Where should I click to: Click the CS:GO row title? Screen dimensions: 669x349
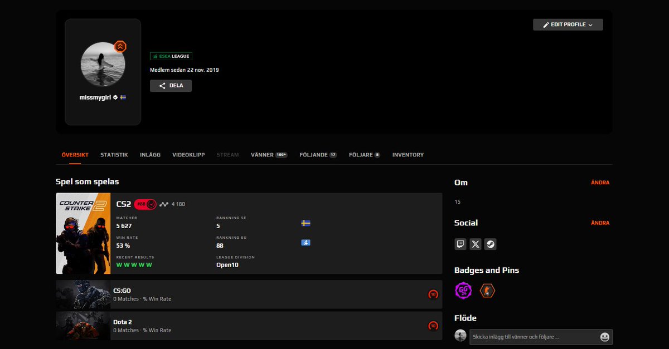[x=122, y=291]
